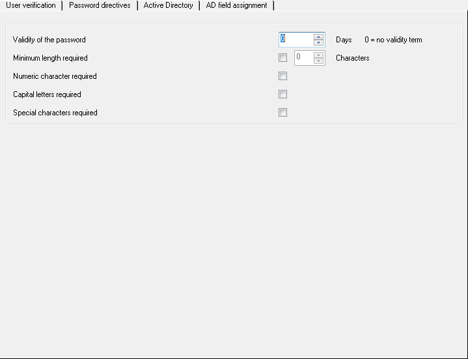Image resolution: width=468 pixels, height=359 pixels.
Task: Click the Special characters required label
Action: click(x=55, y=113)
